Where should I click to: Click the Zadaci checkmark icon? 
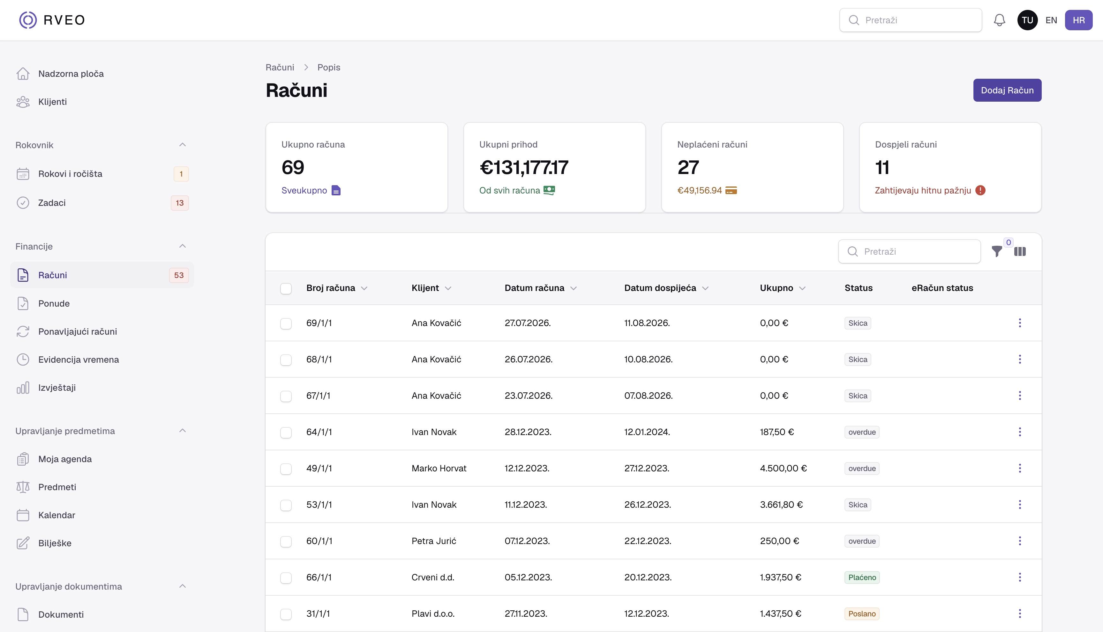coord(23,203)
